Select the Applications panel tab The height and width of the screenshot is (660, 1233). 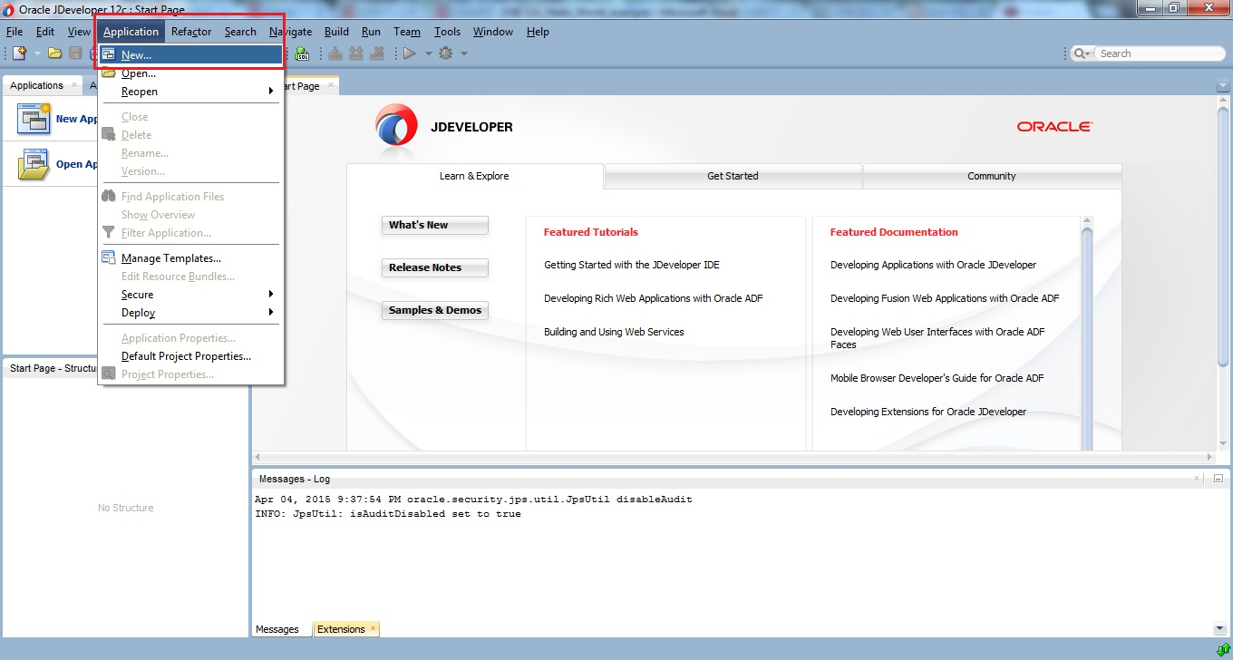36,85
